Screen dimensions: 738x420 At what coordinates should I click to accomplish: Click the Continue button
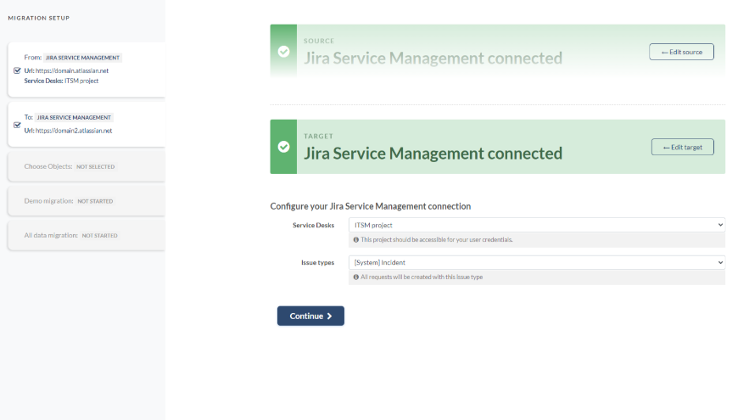click(310, 316)
